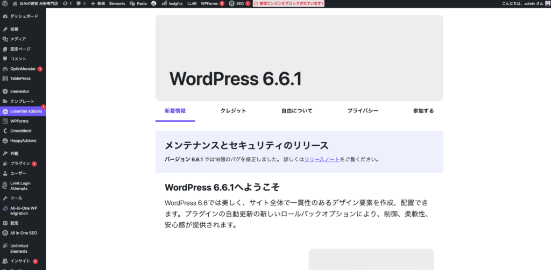The image size is (551, 270).
Task: Open the admin user profile greeting
Action: click(524, 4)
